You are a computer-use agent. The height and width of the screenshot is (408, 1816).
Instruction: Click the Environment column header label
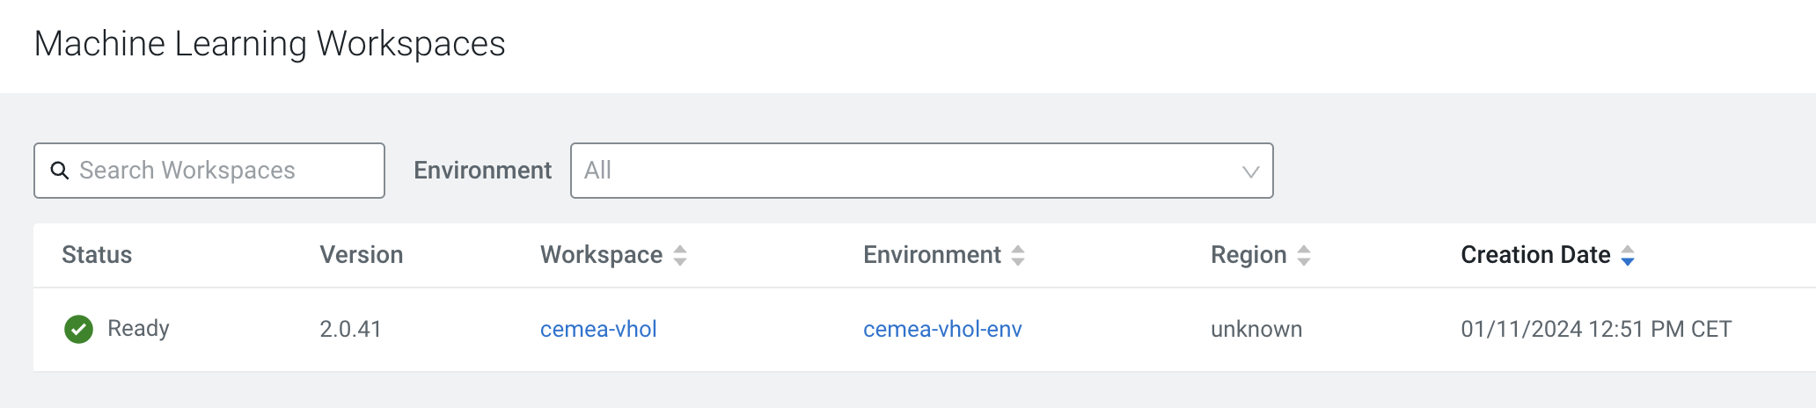point(932,255)
